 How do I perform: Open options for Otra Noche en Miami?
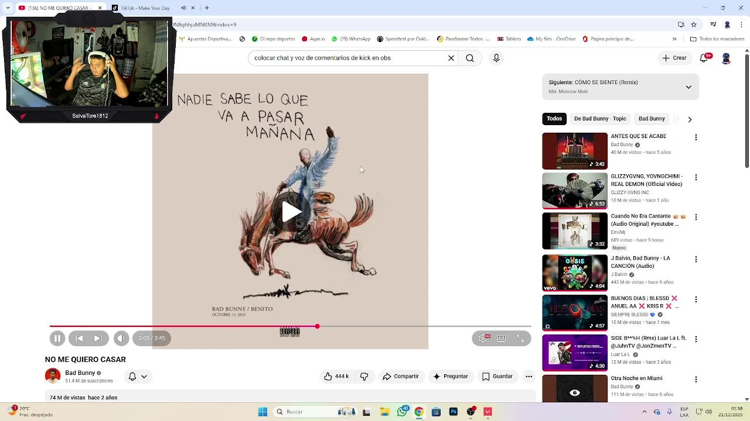coord(696,379)
